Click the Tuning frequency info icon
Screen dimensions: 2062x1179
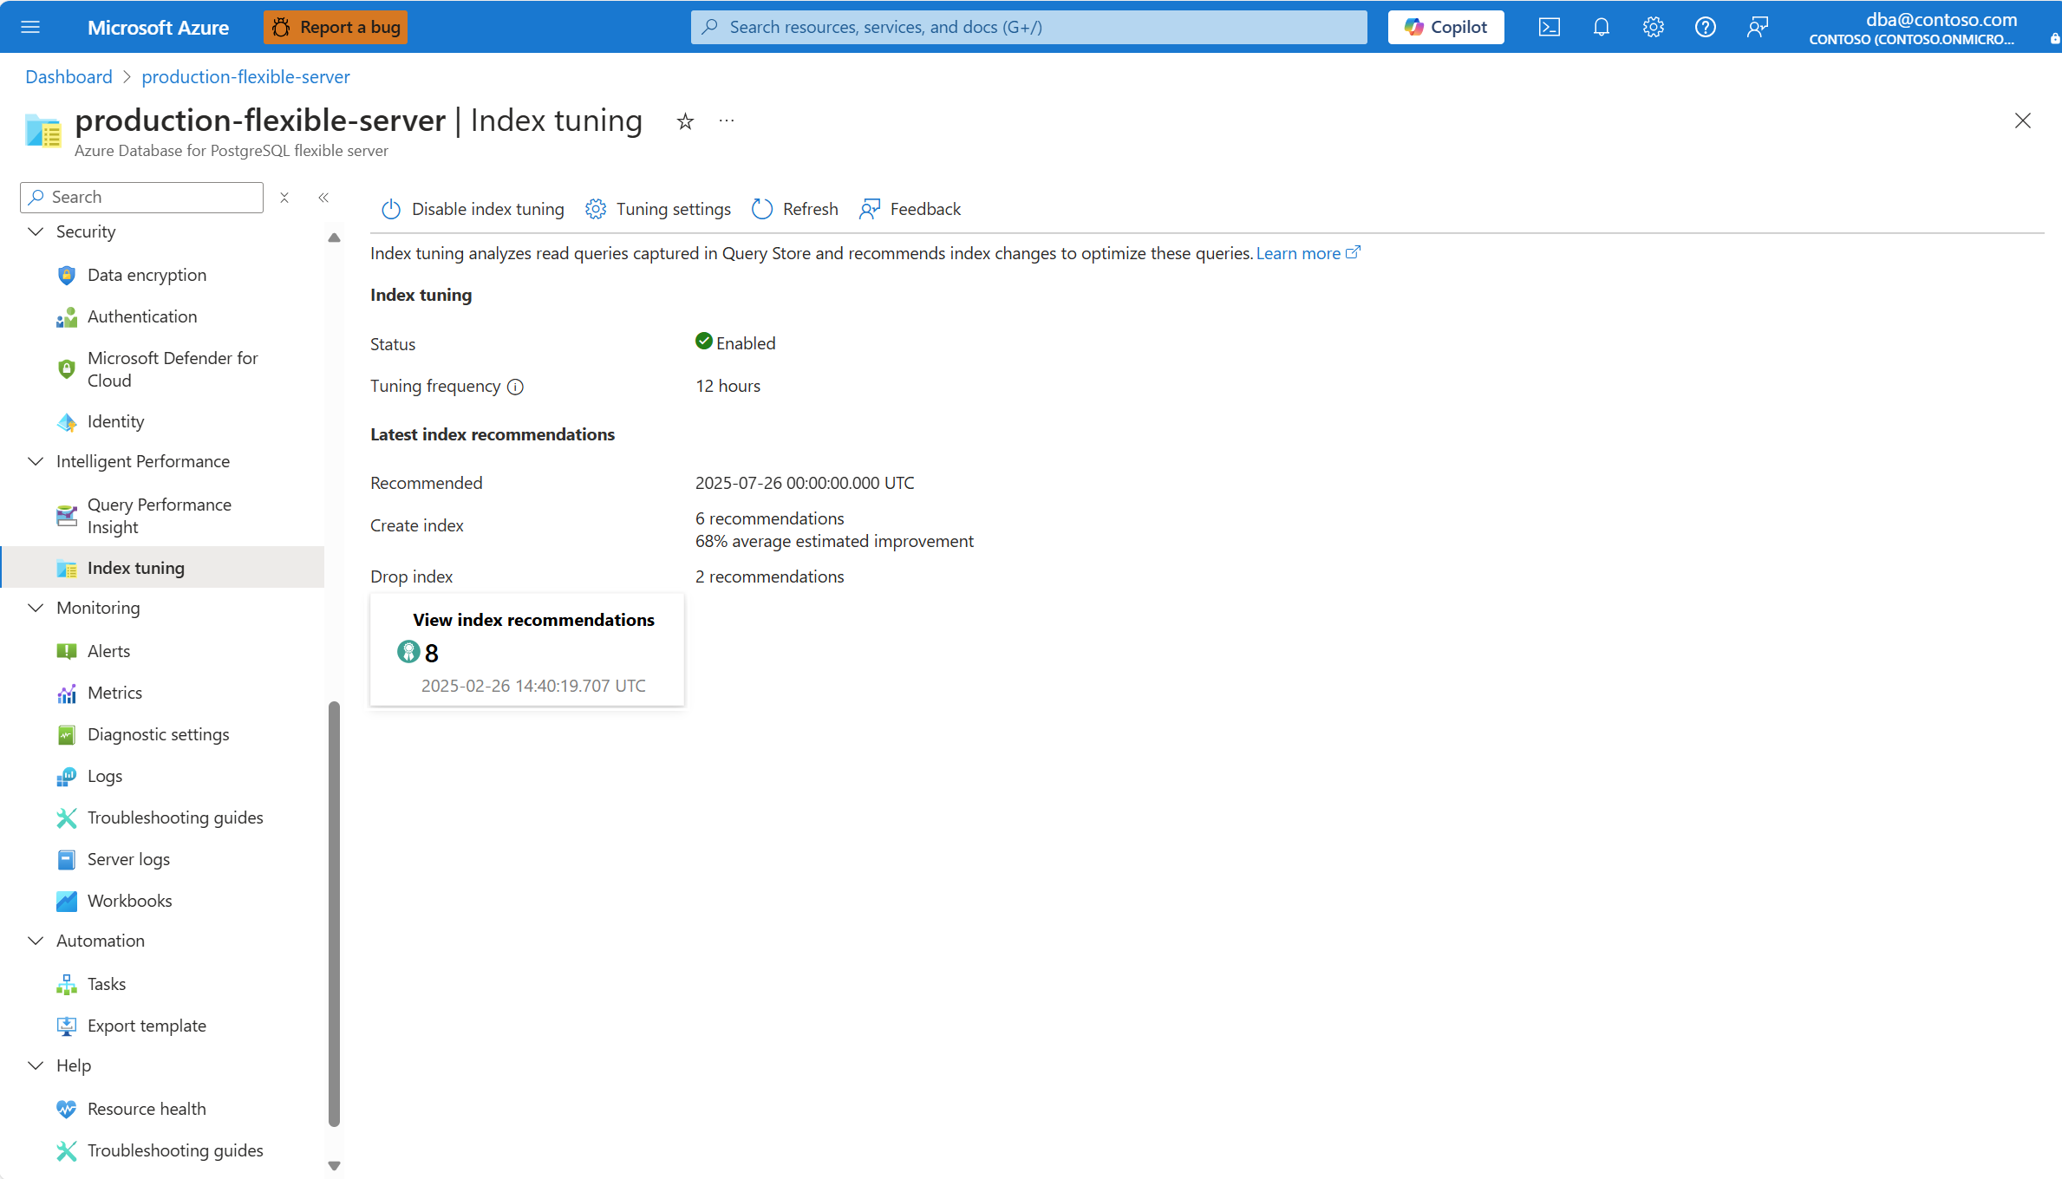[515, 387]
